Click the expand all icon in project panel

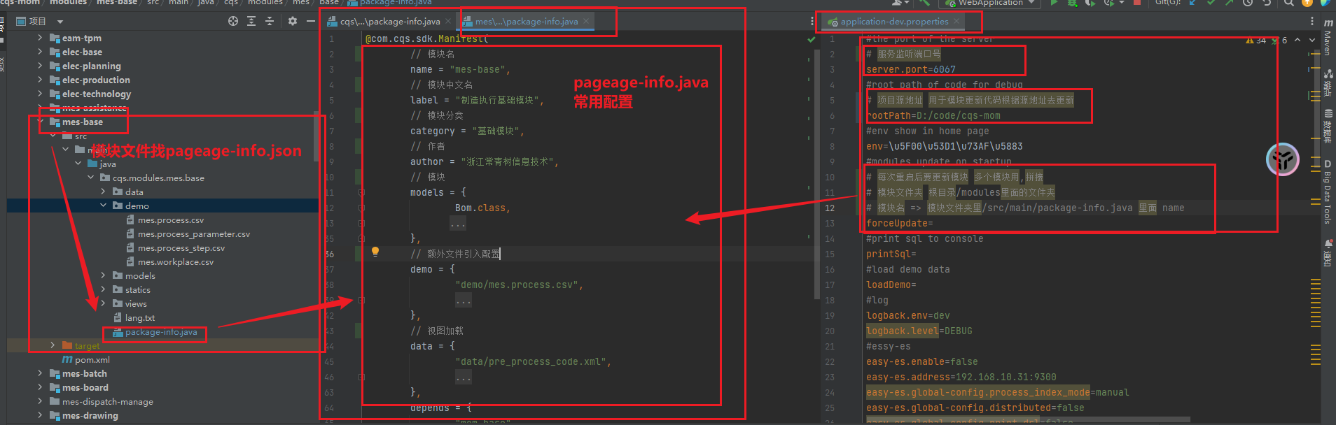coord(251,22)
